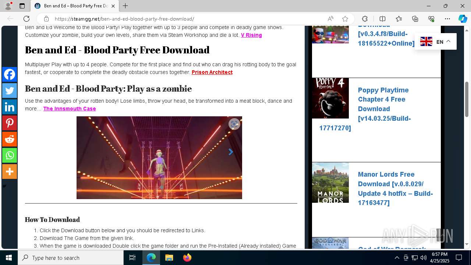Hide the social share sidebar arrow
The height and width of the screenshot is (265, 471).
click(4, 186)
